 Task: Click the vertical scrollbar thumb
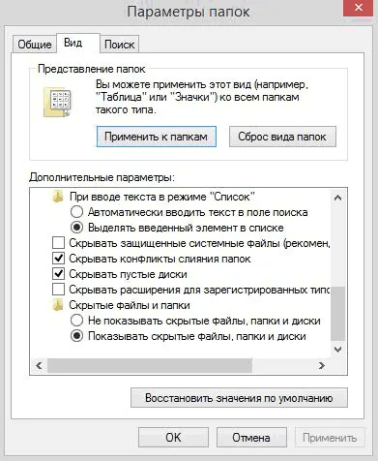point(337,313)
